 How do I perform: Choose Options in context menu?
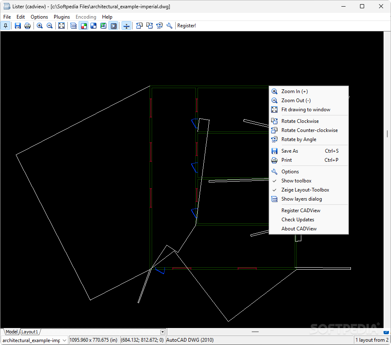309,172
